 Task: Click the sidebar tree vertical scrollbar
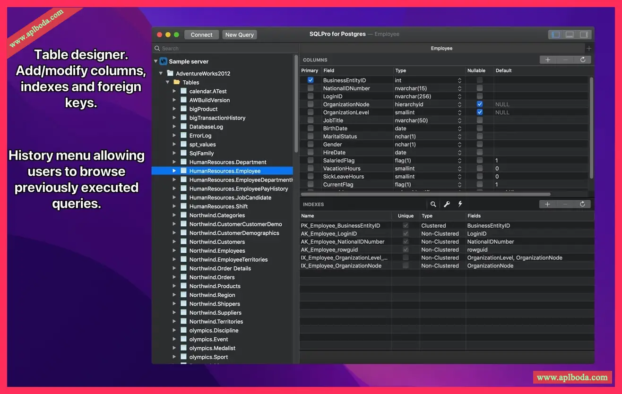[x=296, y=104]
